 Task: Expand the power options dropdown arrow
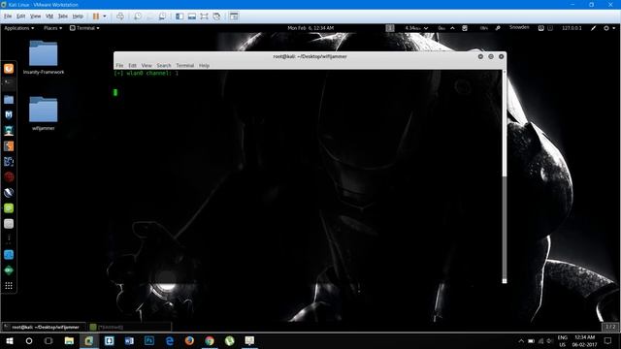pyautogui.click(x=105, y=16)
